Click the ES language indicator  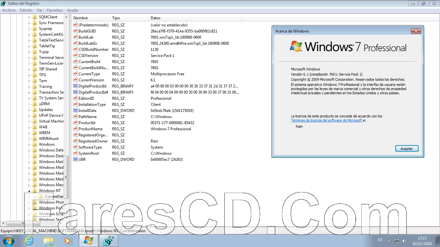point(380,240)
